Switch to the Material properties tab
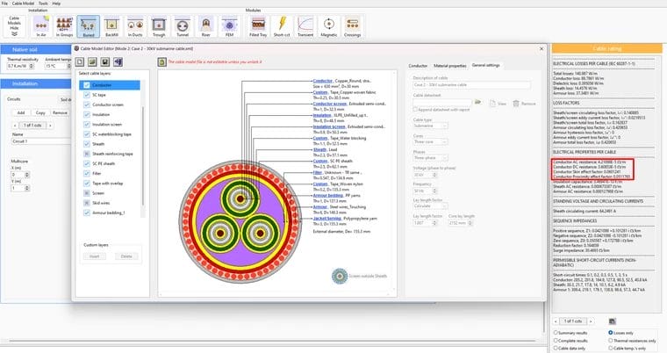The height and width of the screenshot is (353, 667). click(x=449, y=65)
